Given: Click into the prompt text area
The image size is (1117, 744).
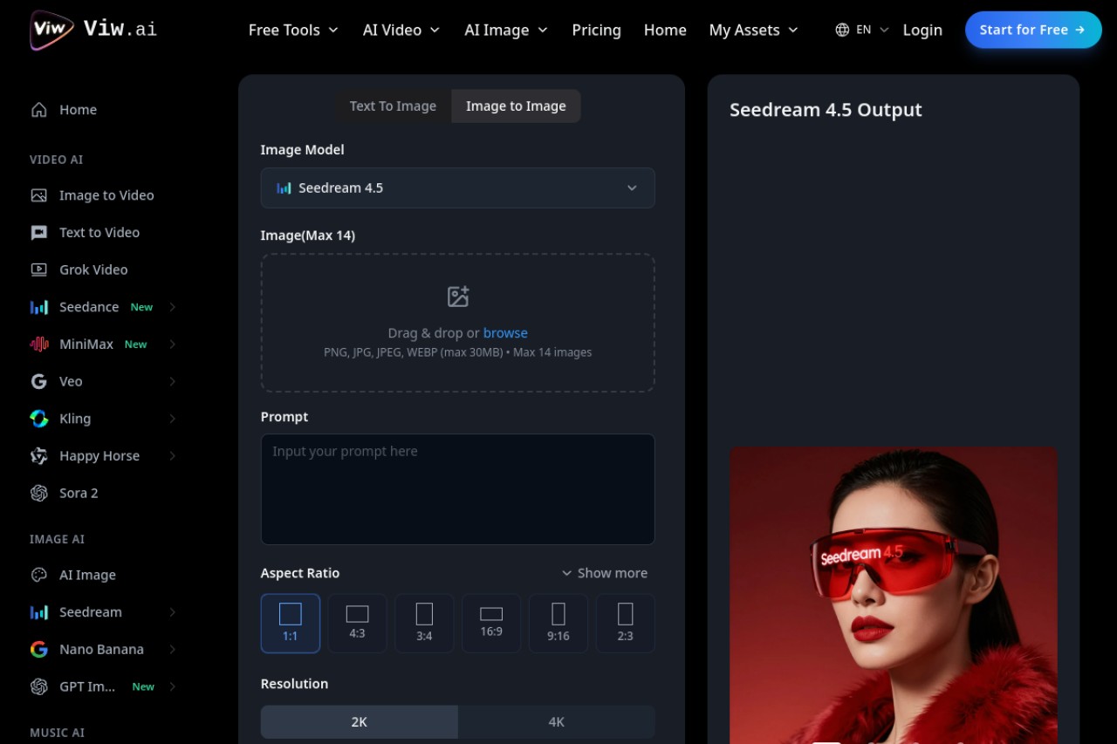Looking at the screenshot, I should point(458,489).
